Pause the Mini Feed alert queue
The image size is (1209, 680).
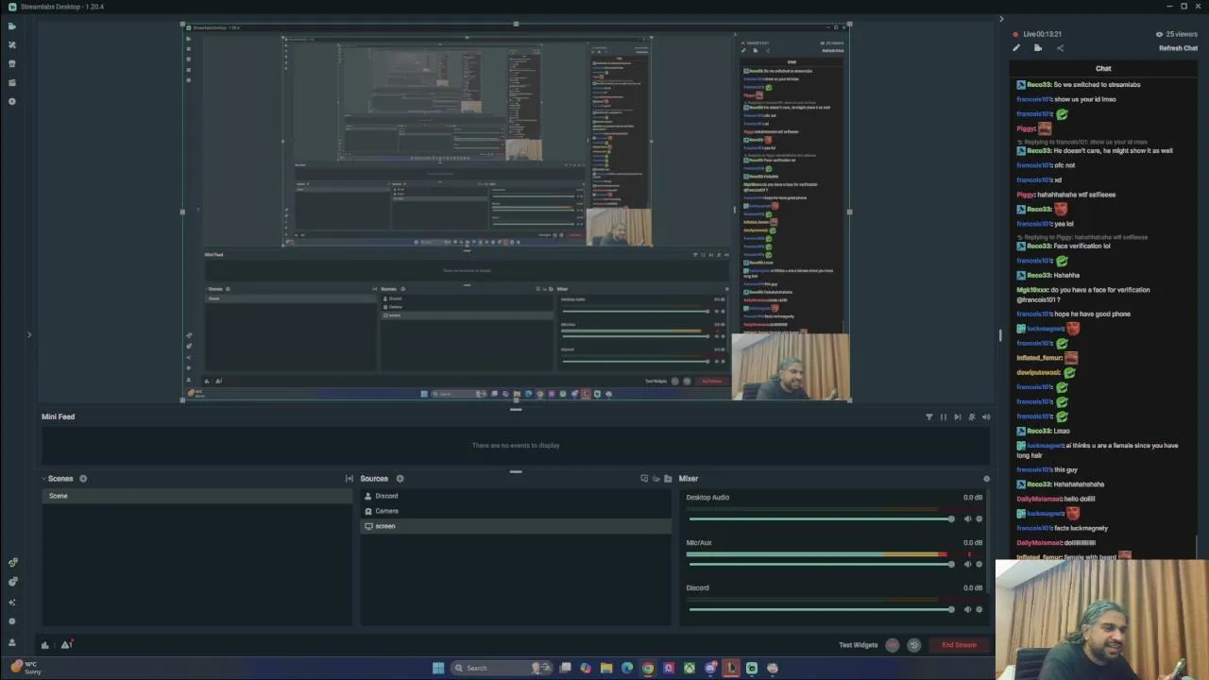(x=943, y=416)
